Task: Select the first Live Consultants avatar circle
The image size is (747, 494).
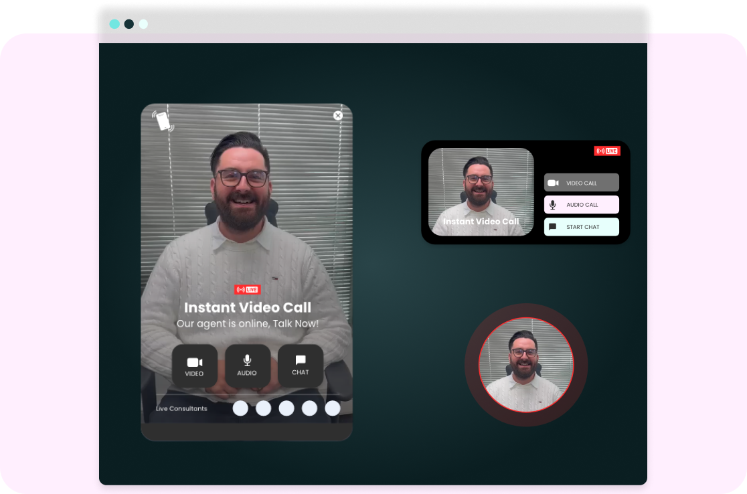Action: tap(240, 408)
